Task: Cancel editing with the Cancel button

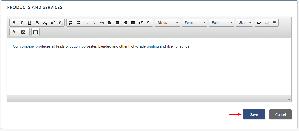Action: (x=280, y=114)
